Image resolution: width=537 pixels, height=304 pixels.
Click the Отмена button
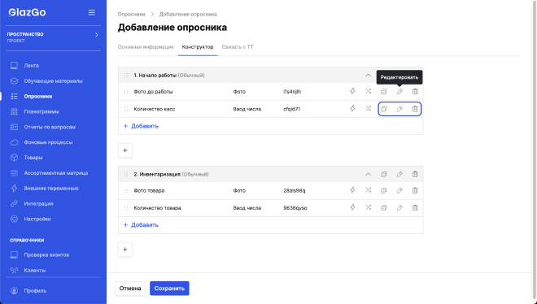point(130,289)
